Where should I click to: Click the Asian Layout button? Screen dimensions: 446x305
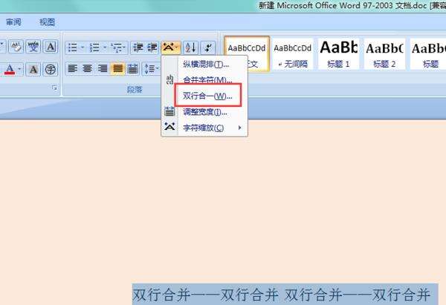171,47
